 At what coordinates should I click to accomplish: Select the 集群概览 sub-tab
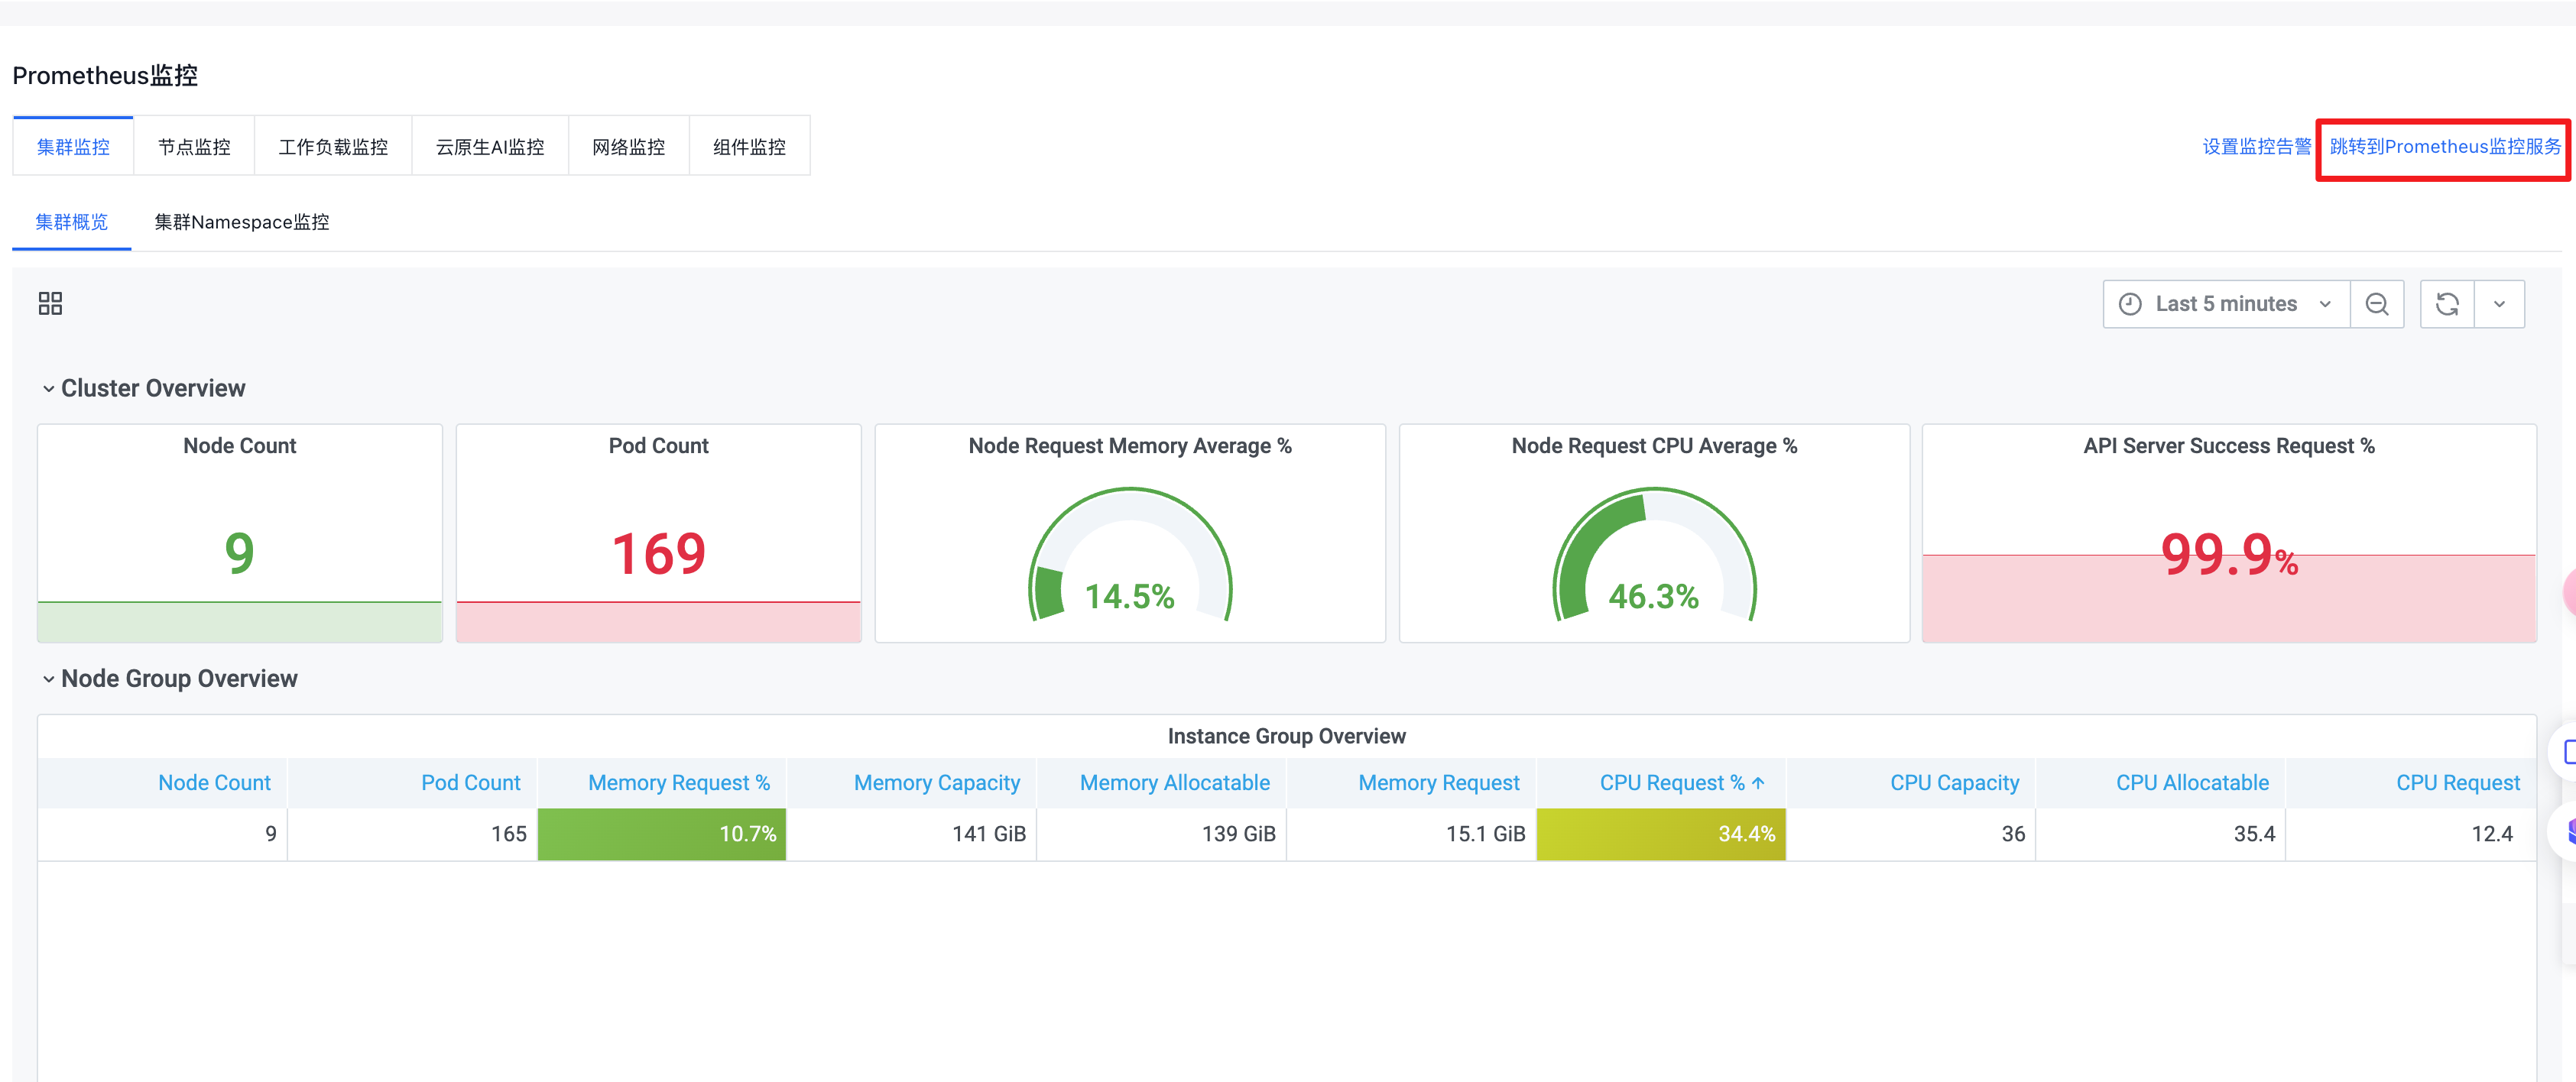tap(71, 222)
